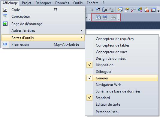
Task: Click the Générer toolbar drag handle
Action: coord(93,17)
